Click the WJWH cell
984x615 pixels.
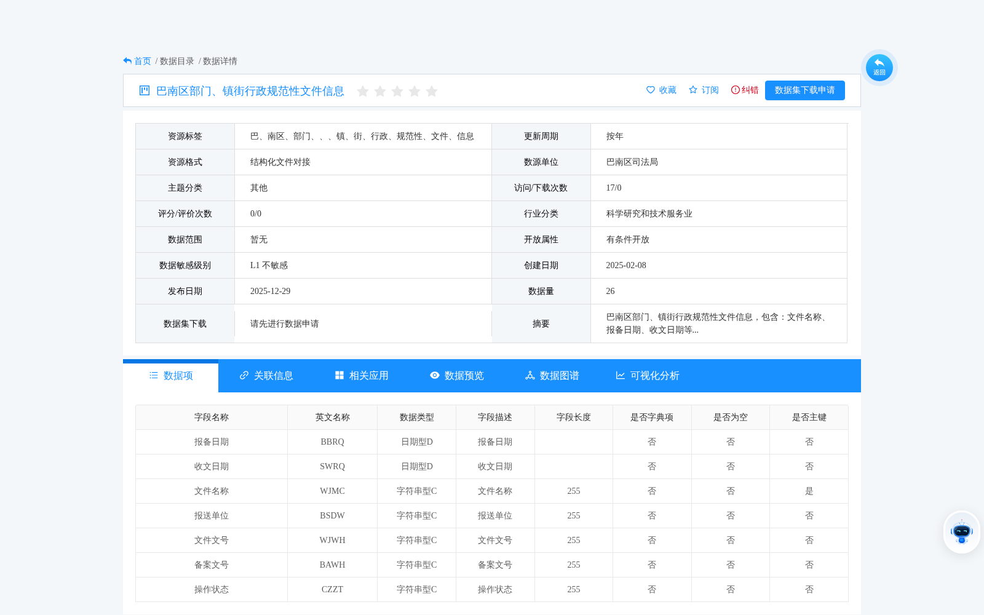point(333,541)
